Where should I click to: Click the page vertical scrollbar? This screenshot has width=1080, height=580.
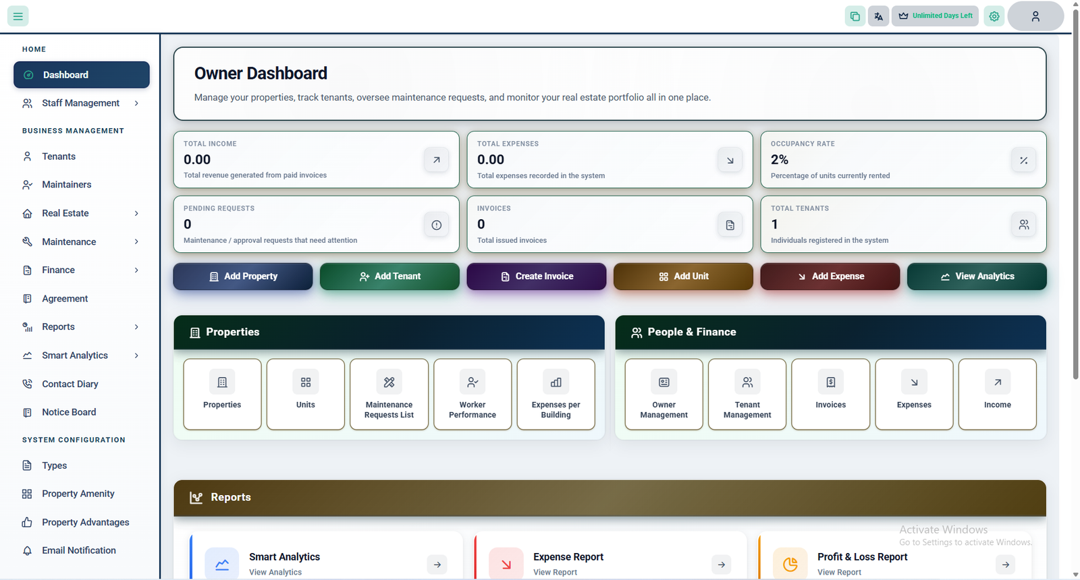click(1075, 194)
